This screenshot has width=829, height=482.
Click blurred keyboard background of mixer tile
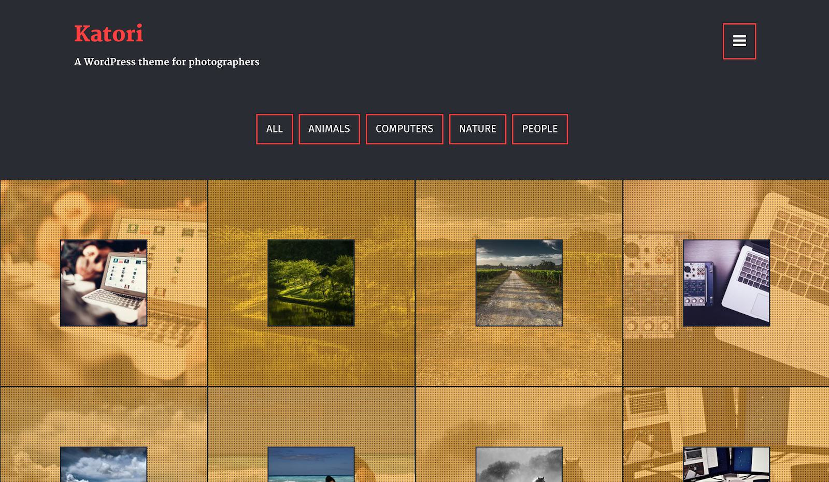tap(798, 243)
